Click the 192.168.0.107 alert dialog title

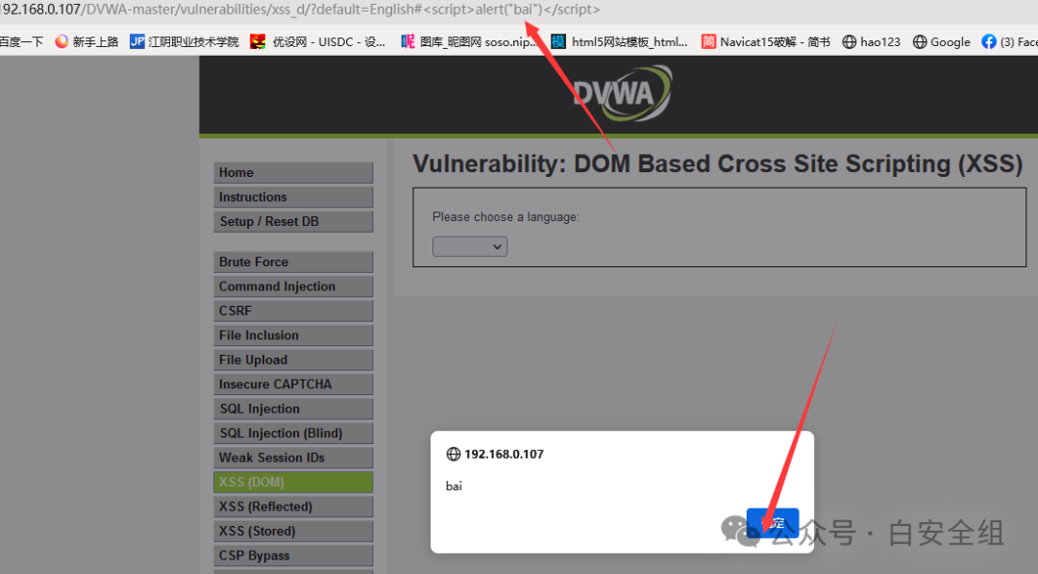(504, 454)
